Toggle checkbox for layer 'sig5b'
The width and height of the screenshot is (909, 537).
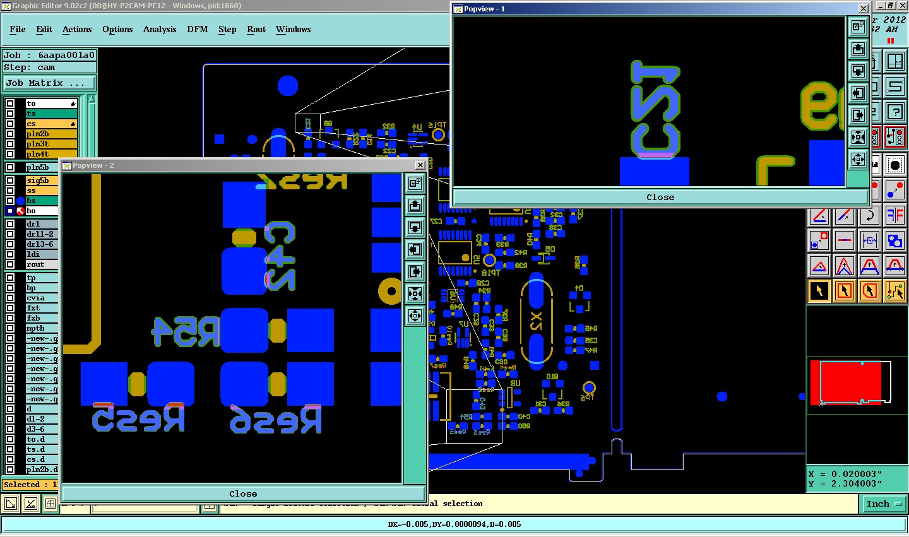tap(10, 180)
